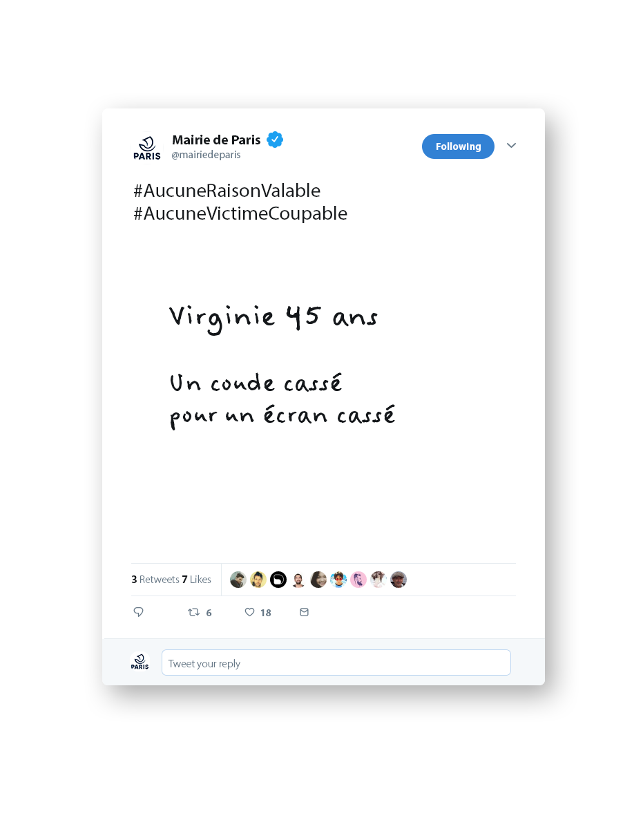
Task: Open hashtag #AucuneVictimeCoupable
Action: click(x=240, y=213)
